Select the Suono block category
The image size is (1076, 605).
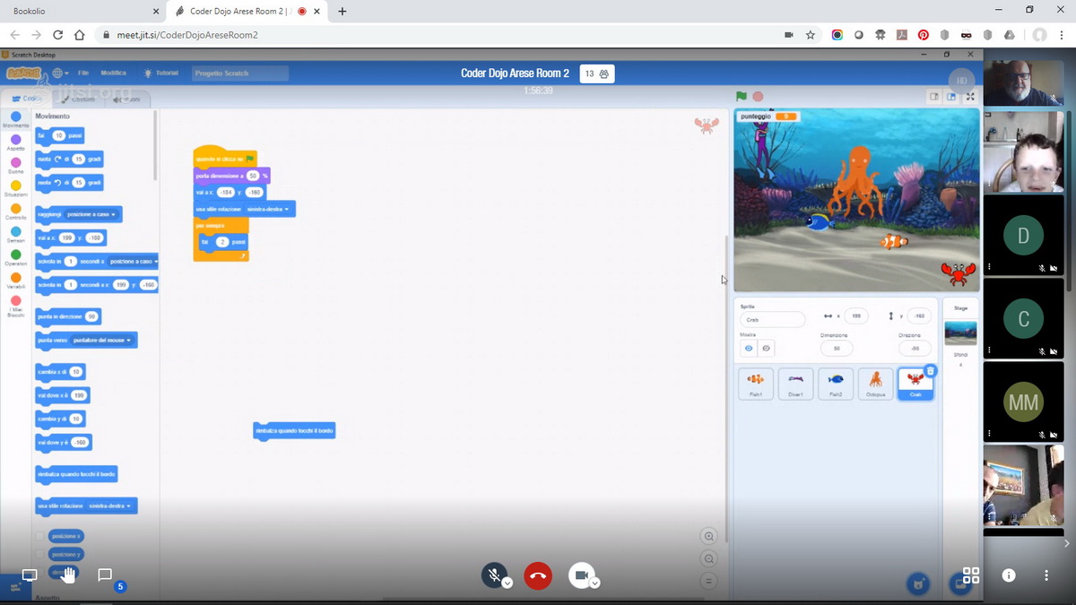(16, 165)
